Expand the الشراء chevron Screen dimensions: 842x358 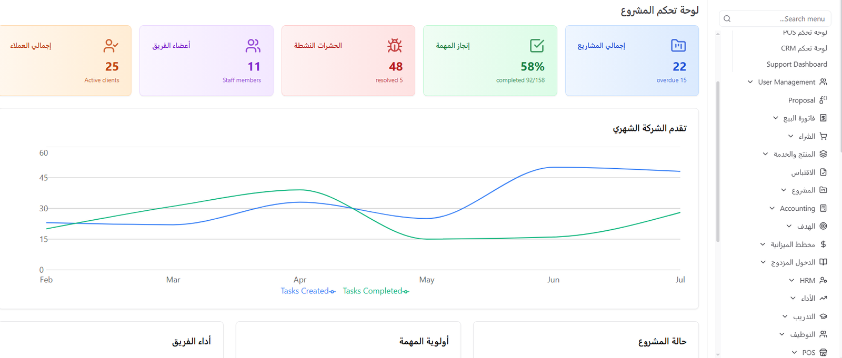790,136
